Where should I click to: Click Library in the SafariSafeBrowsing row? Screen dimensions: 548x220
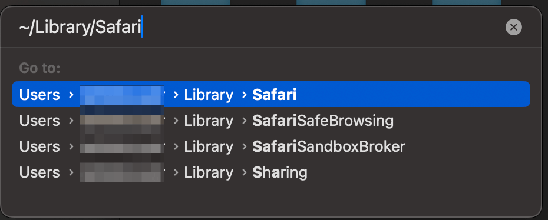coord(209,121)
